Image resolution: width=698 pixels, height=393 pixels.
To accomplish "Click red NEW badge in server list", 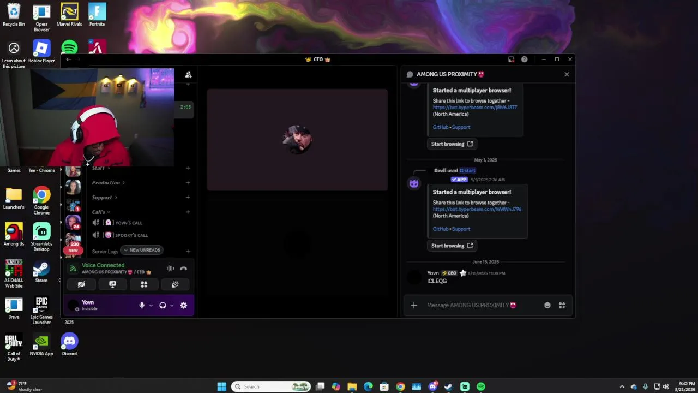I will point(73,251).
